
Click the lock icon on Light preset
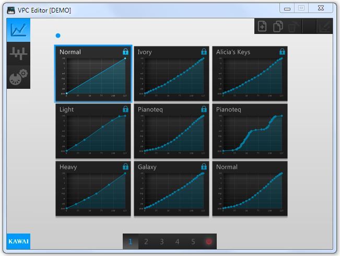(x=125, y=109)
